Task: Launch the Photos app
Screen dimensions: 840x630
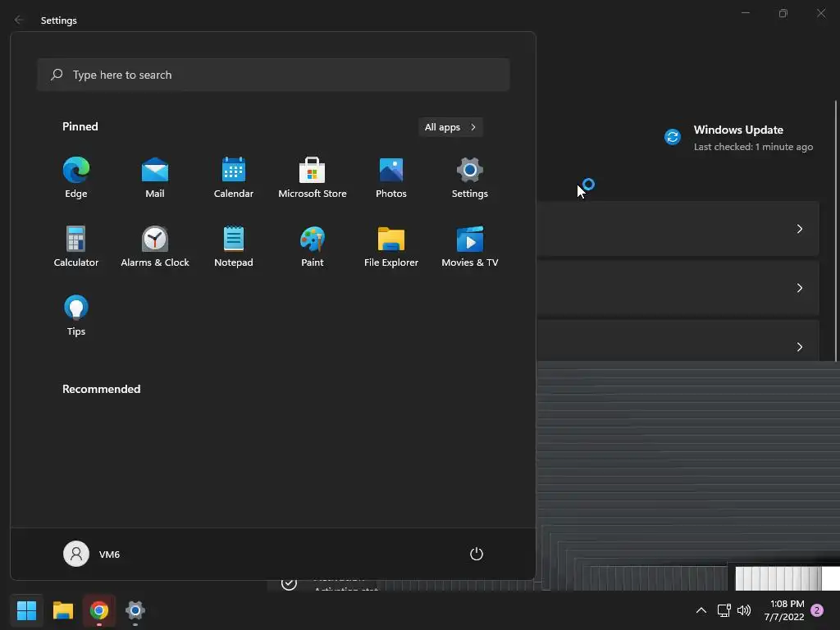Action: (391, 178)
